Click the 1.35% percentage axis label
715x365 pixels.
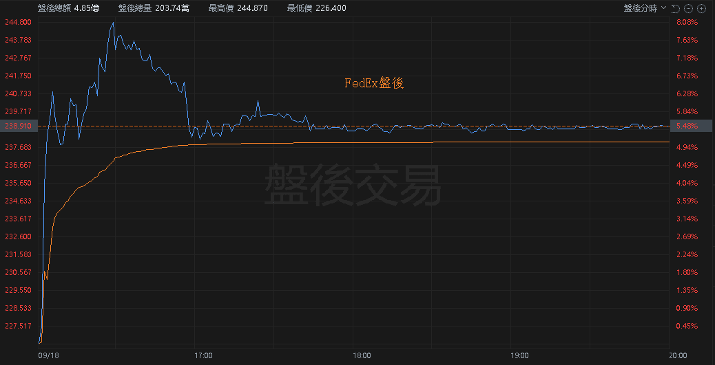click(x=687, y=290)
